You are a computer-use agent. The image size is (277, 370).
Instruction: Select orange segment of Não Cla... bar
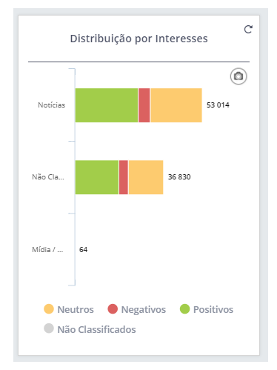(146, 177)
